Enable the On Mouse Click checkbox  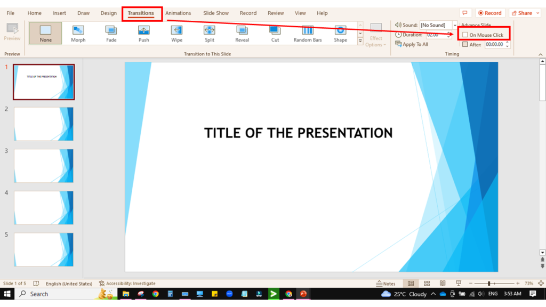coord(465,34)
